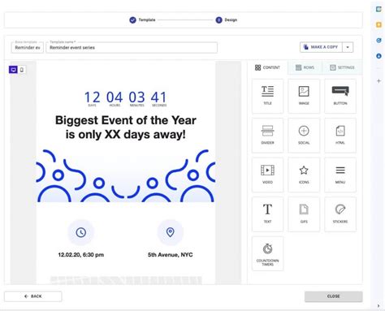Expand the sidebar with the bottom chevron
The height and width of the screenshot is (311, 385).
[x=379, y=306]
